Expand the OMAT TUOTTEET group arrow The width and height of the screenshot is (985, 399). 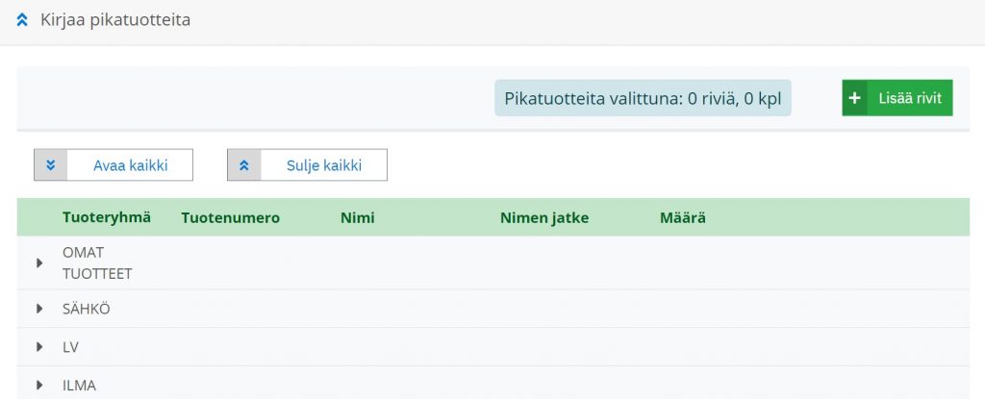39,262
